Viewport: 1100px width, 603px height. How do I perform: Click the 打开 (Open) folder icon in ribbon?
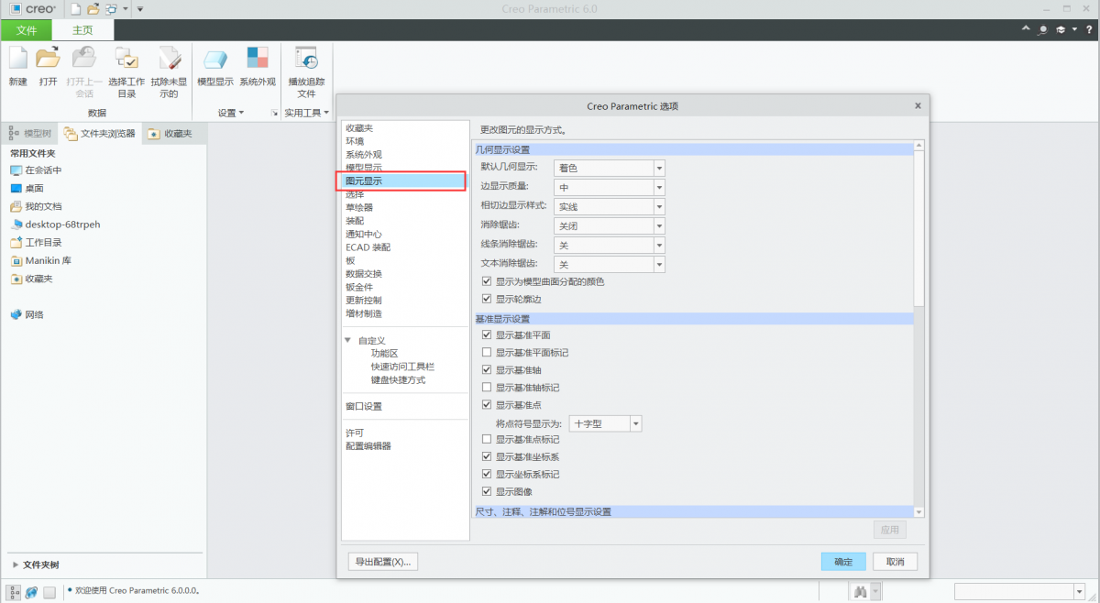[x=48, y=59]
